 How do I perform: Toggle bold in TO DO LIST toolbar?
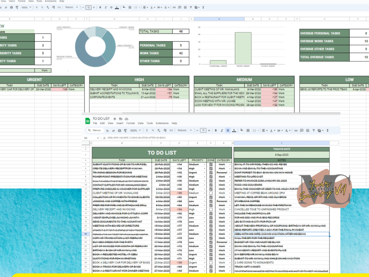tap(215, 130)
